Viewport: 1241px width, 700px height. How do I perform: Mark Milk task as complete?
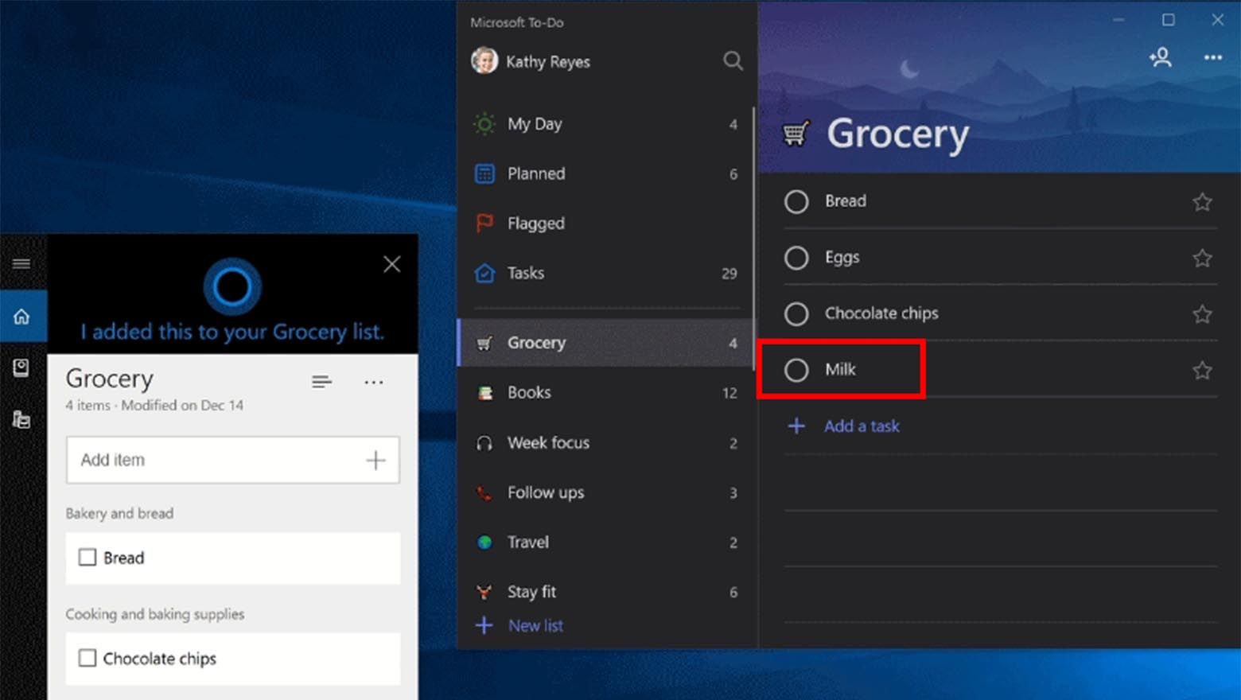[796, 370]
